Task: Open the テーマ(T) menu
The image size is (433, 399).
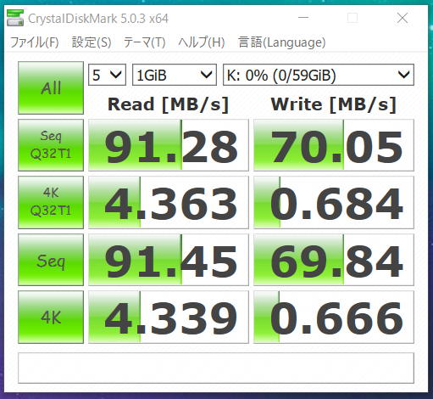Action: point(144,42)
